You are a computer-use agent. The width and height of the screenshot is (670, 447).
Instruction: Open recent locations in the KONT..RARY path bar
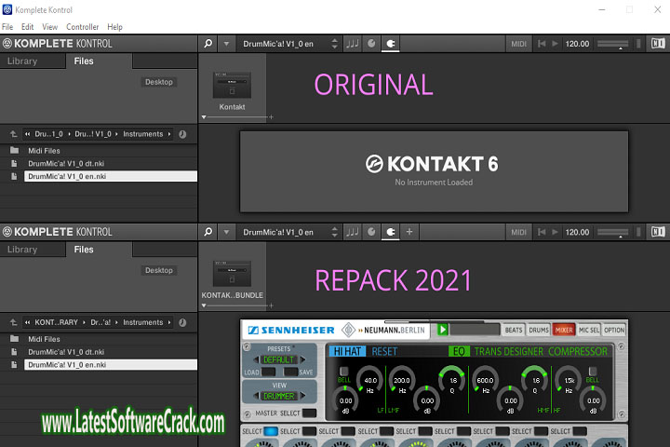click(182, 322)
